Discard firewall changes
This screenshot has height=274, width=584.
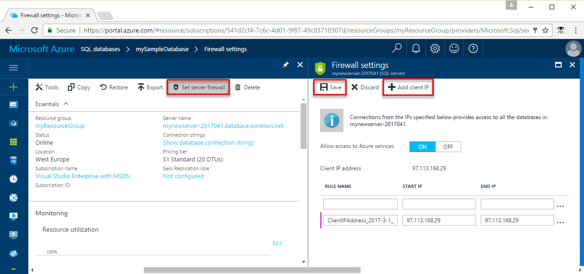tap(365, 87)
